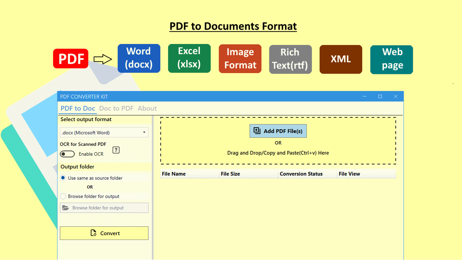Click the Conversion Status column header

click(301, 173)
